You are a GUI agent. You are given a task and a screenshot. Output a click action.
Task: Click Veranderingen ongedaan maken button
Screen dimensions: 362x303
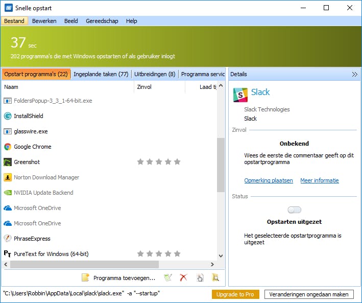309,294
